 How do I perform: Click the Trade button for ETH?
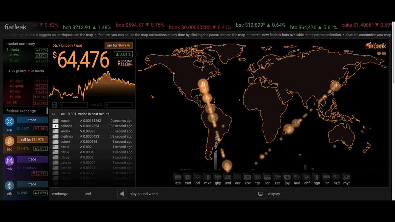click(x=32, y=184)
